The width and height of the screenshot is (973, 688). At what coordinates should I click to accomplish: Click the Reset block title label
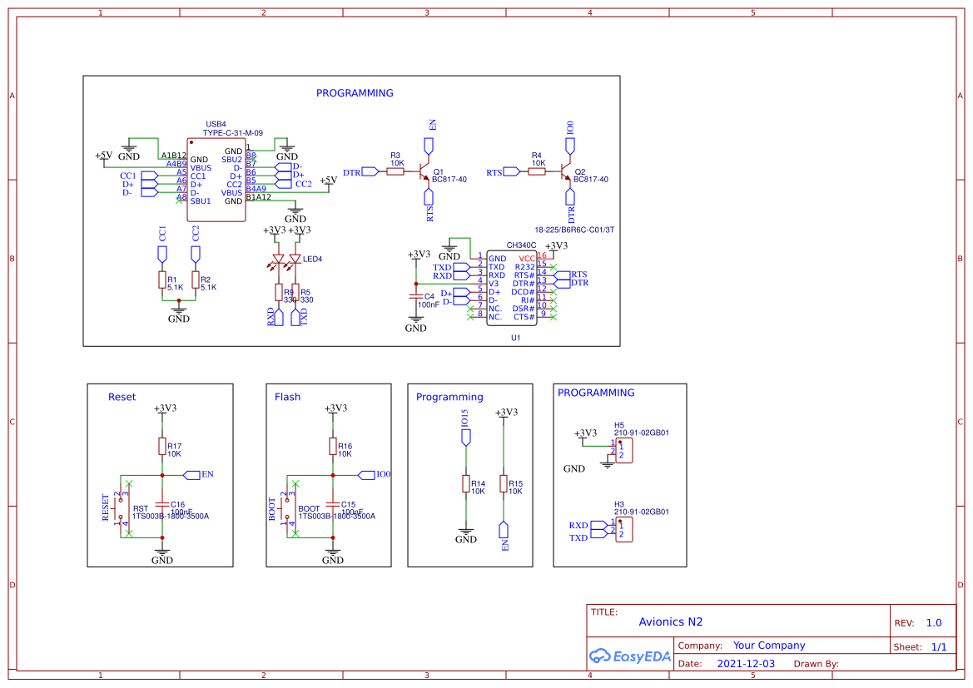(x=122, y=397)
